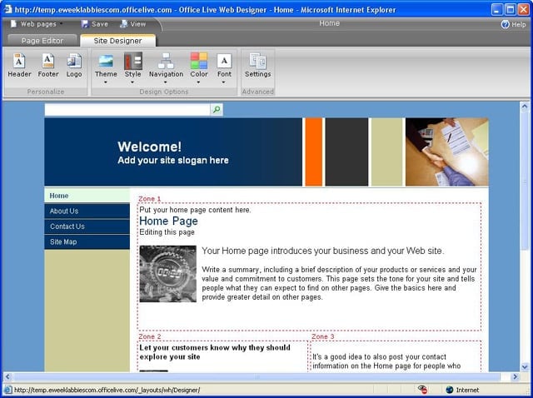
Task: Click the Navigation layout icon
Action: [166, 61]
